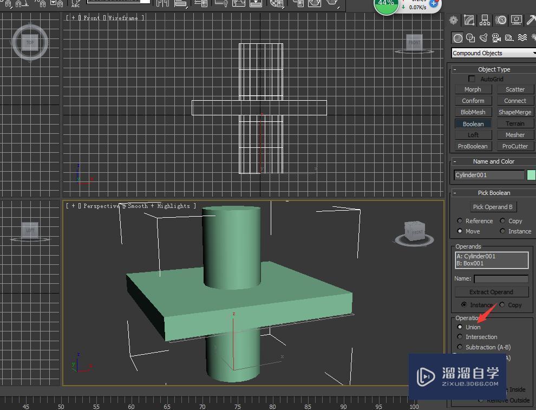Switch to the Hierarchy command panel
536x410 pixels.
point(485,20)
